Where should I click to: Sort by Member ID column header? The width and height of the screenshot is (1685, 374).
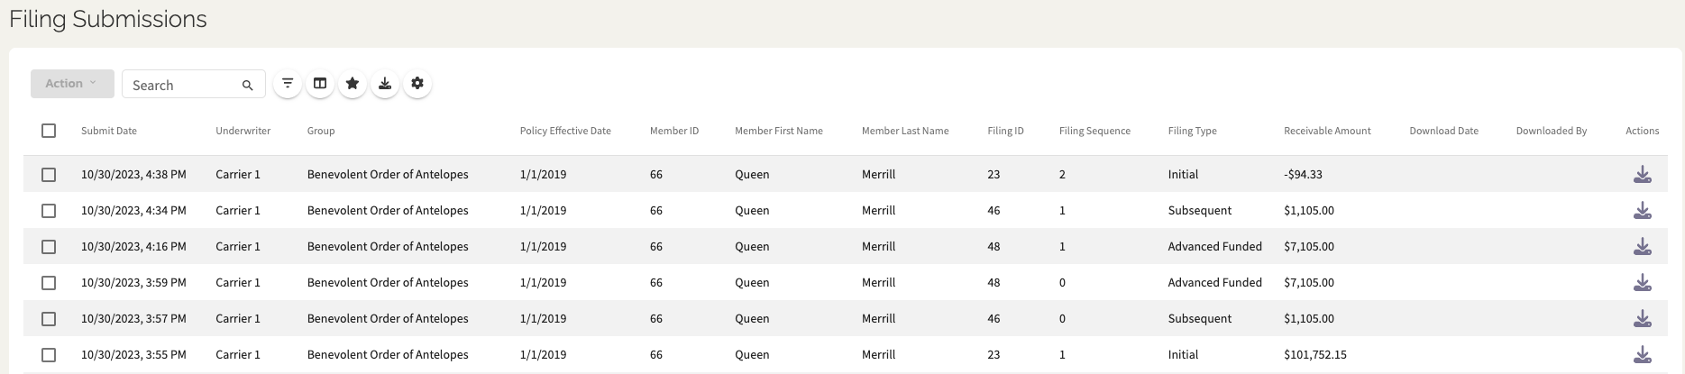click(x=674, y=131)
